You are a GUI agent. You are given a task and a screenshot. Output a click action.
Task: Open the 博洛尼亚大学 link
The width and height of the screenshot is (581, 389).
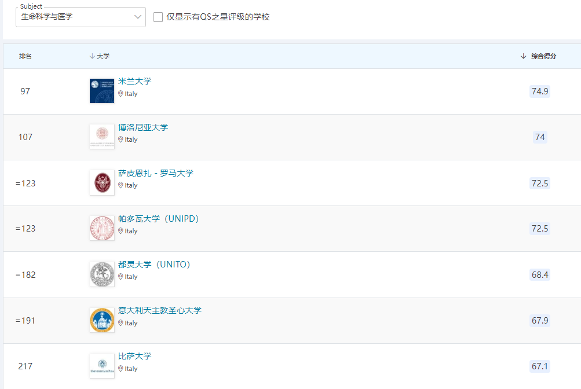[x=143, y=127]
